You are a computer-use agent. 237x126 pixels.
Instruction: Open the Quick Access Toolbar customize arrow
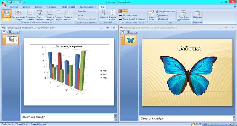[x=25, y=2]
